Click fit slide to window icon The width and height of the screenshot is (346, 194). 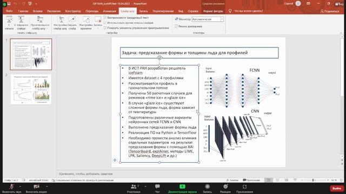[x=341, y=180]
